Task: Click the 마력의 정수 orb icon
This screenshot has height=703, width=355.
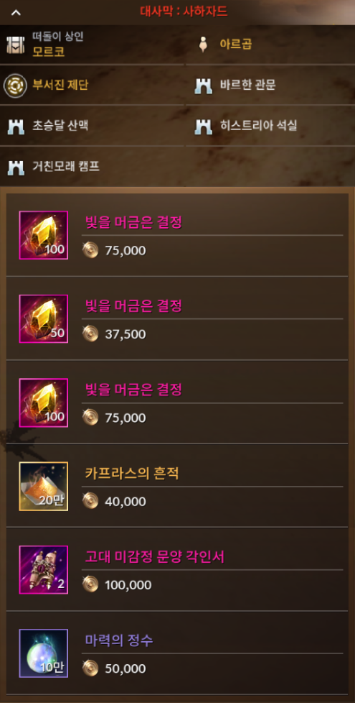Action: click(x=43, y=653)
